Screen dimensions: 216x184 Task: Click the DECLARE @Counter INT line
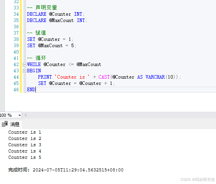(x=55, y=14)
